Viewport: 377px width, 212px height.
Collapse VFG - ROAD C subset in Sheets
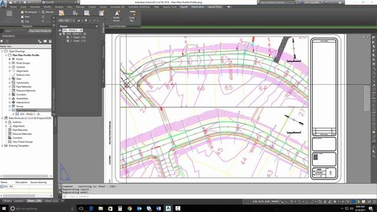pos(60,34)
